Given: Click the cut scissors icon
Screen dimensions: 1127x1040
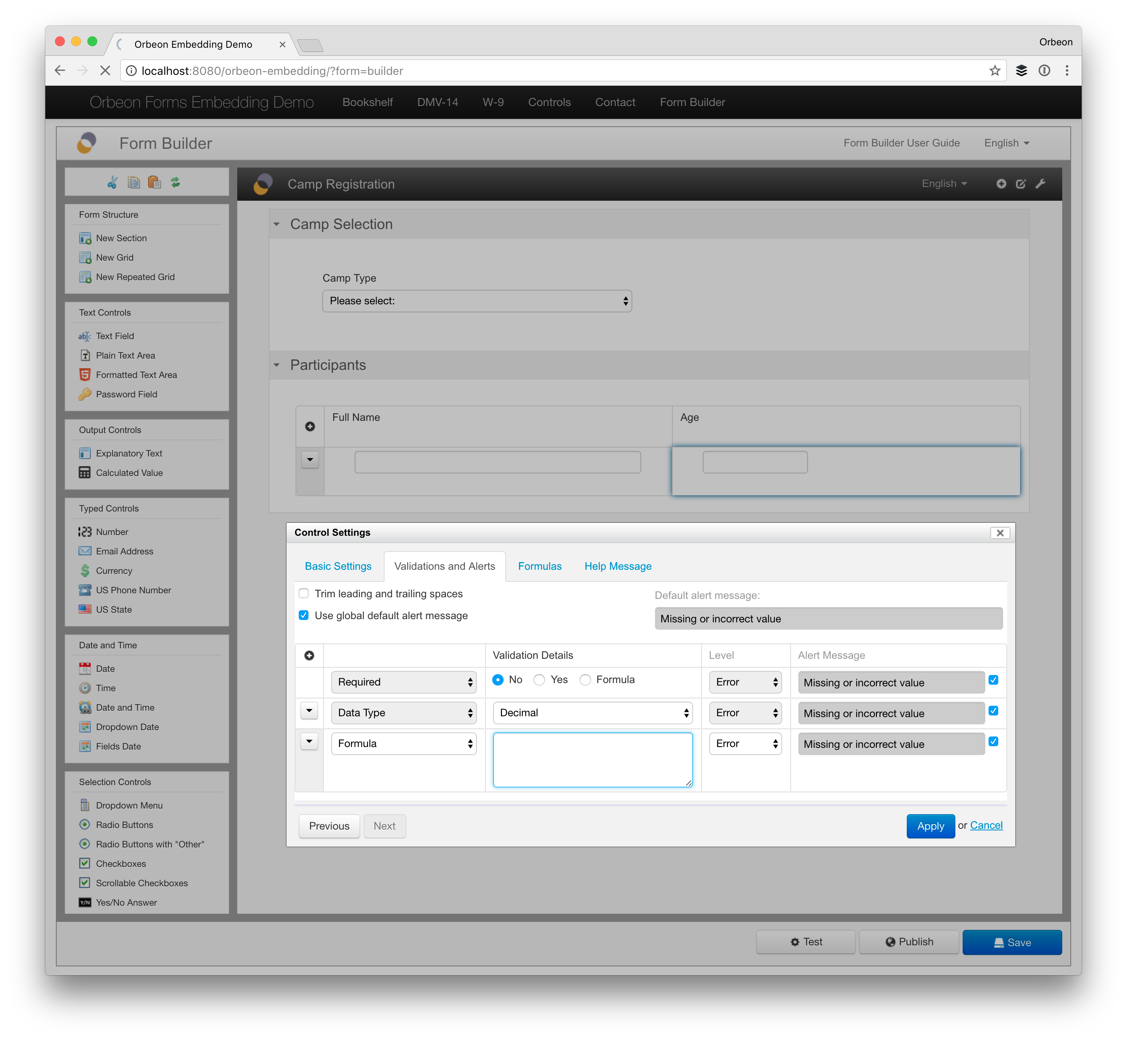Looking at the screenshot, I should click(x=113, y=183).
